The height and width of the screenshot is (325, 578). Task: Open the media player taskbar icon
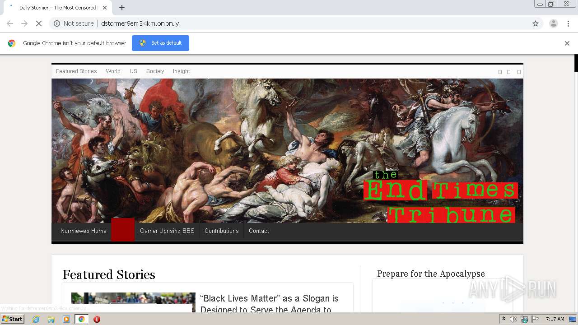click(x=66, y=319)
